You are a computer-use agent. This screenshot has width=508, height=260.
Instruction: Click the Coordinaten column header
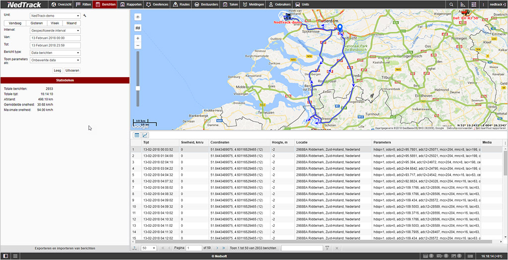coord(239,142)
